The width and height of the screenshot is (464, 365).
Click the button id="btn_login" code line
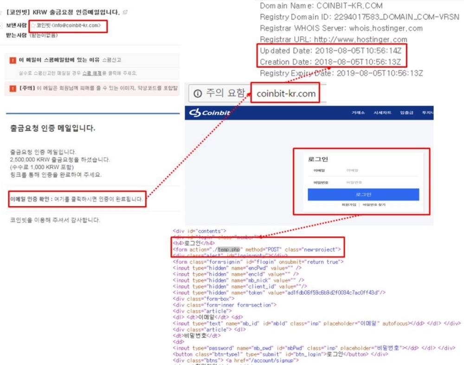tap(281, 354)
